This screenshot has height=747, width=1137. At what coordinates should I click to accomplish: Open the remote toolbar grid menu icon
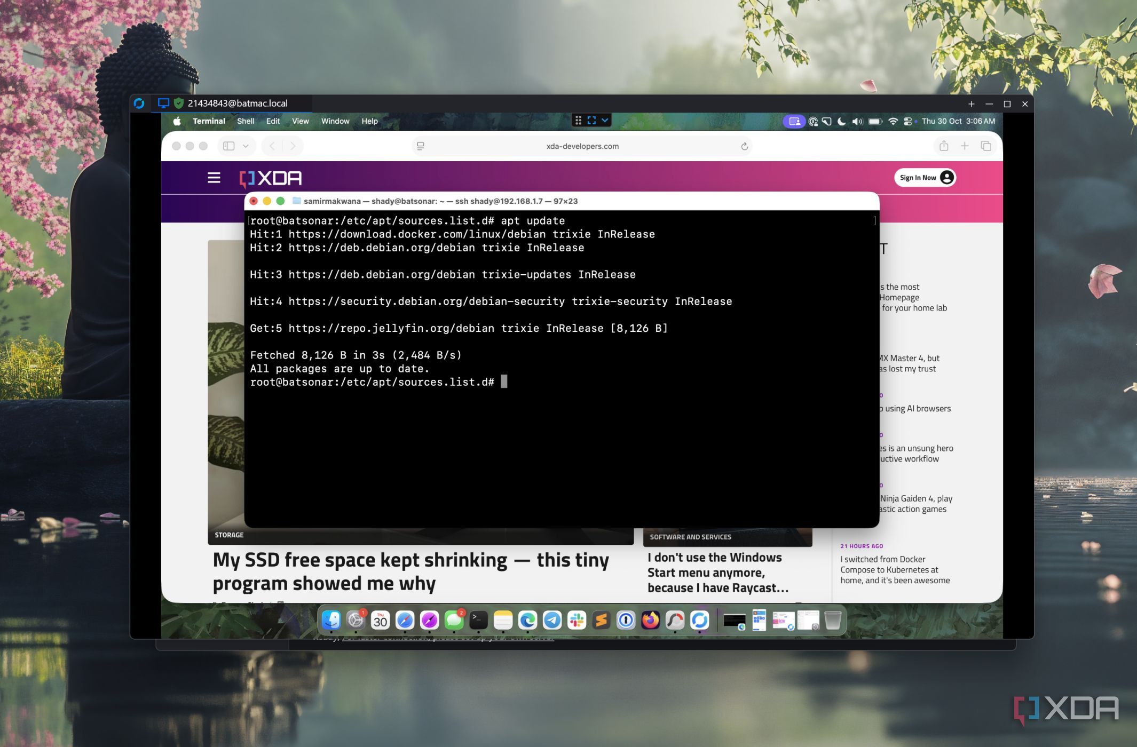point(578,120)
